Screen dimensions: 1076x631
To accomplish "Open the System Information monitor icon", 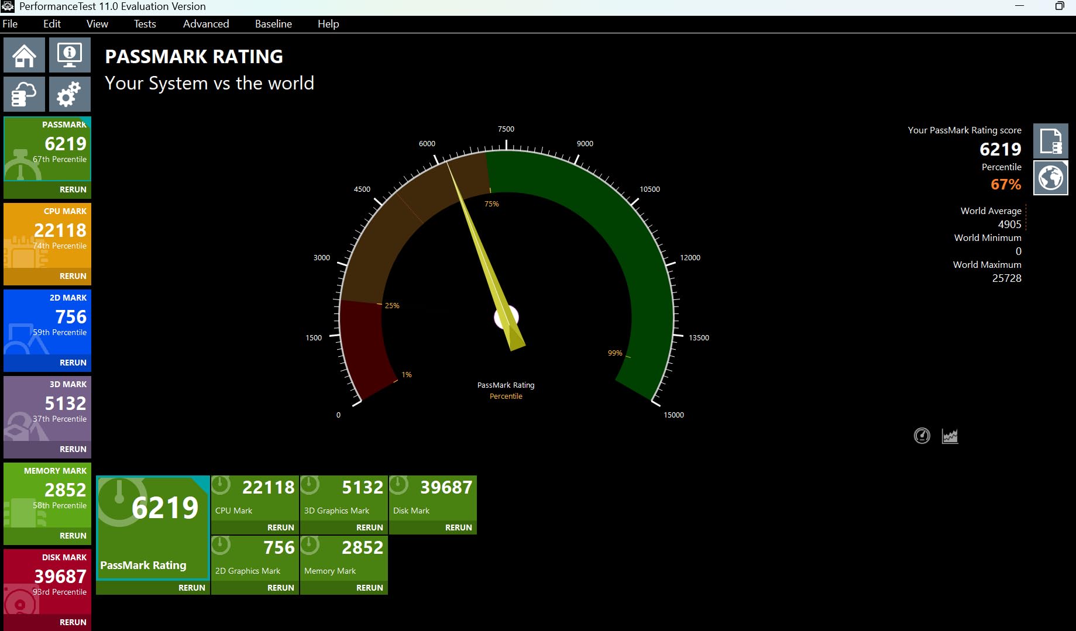I will (70, 55).
